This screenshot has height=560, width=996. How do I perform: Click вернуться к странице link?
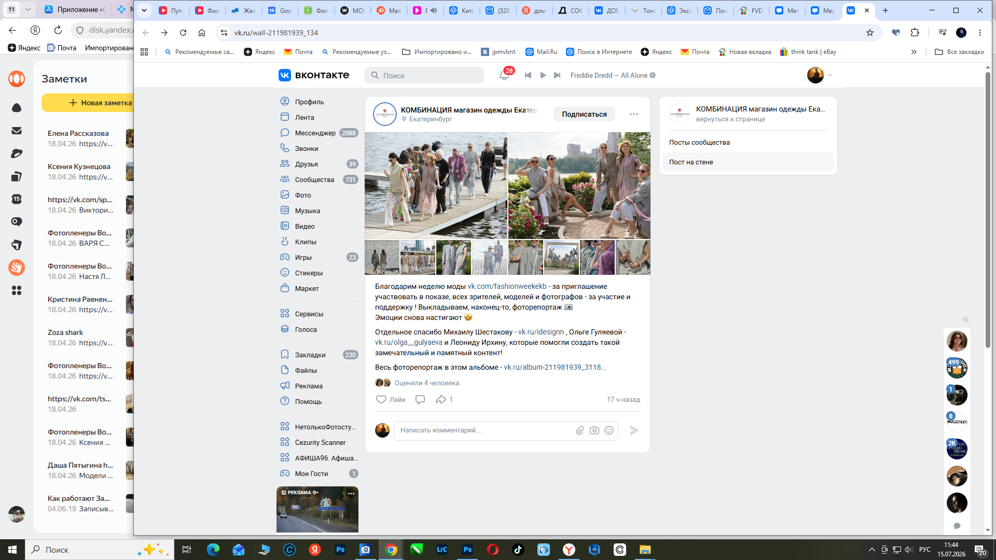pos(730,119)
